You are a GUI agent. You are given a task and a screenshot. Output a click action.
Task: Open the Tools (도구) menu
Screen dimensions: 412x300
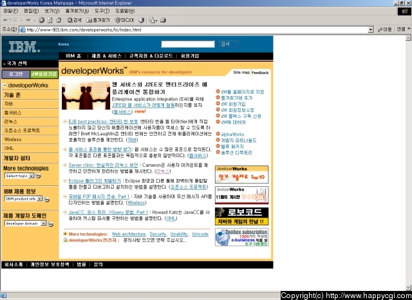point(102,11)
